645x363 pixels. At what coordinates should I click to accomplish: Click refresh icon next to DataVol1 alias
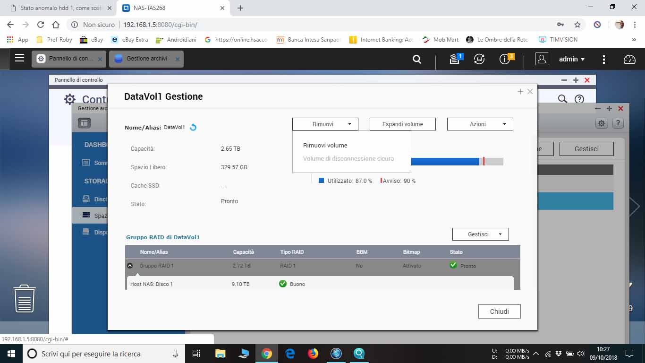coord(193,127)
